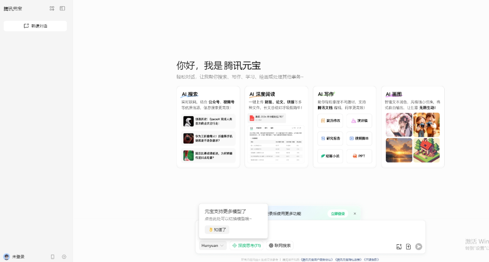Choose 视频脚本 writing template
Image resolution: width=489 pixels, height=262 pixels.
tap(359, 139)
